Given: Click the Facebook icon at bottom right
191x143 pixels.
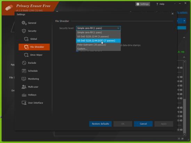Looking at the screenshot, I should tap(179, 138).
